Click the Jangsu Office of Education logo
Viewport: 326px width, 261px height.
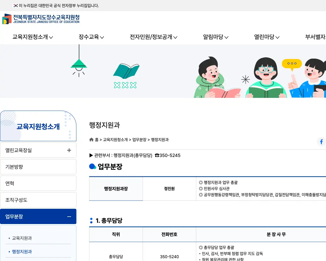pyautogui.click(x=41, y=19)
